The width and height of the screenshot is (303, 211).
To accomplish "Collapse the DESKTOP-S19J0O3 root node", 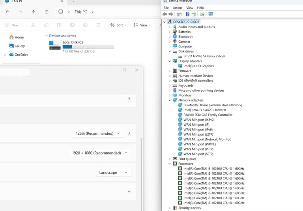I will (165, 22).
